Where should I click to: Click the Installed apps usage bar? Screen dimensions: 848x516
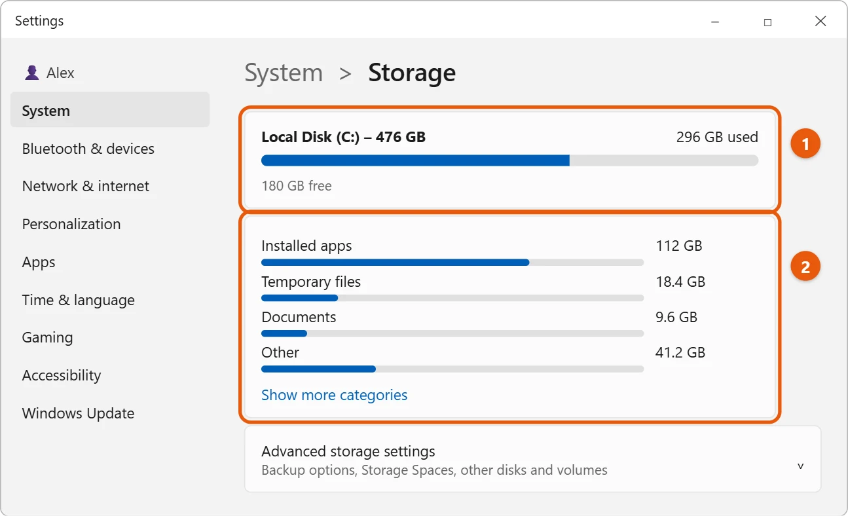[x=452, y=263]
